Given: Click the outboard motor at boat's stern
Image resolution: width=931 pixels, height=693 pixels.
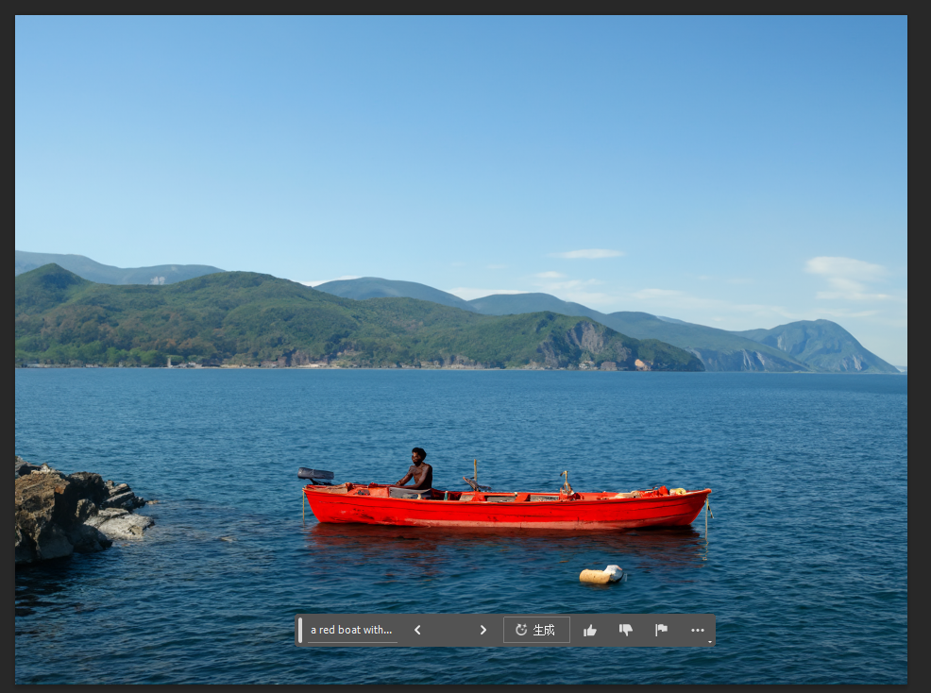Looking at the screenshot, I should pyautogui.click(x=315, y=474).
